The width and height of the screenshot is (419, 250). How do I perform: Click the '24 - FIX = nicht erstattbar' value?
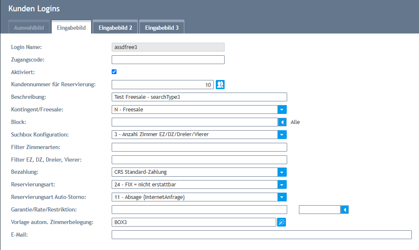pyautogui.click(x=145, y=184)
